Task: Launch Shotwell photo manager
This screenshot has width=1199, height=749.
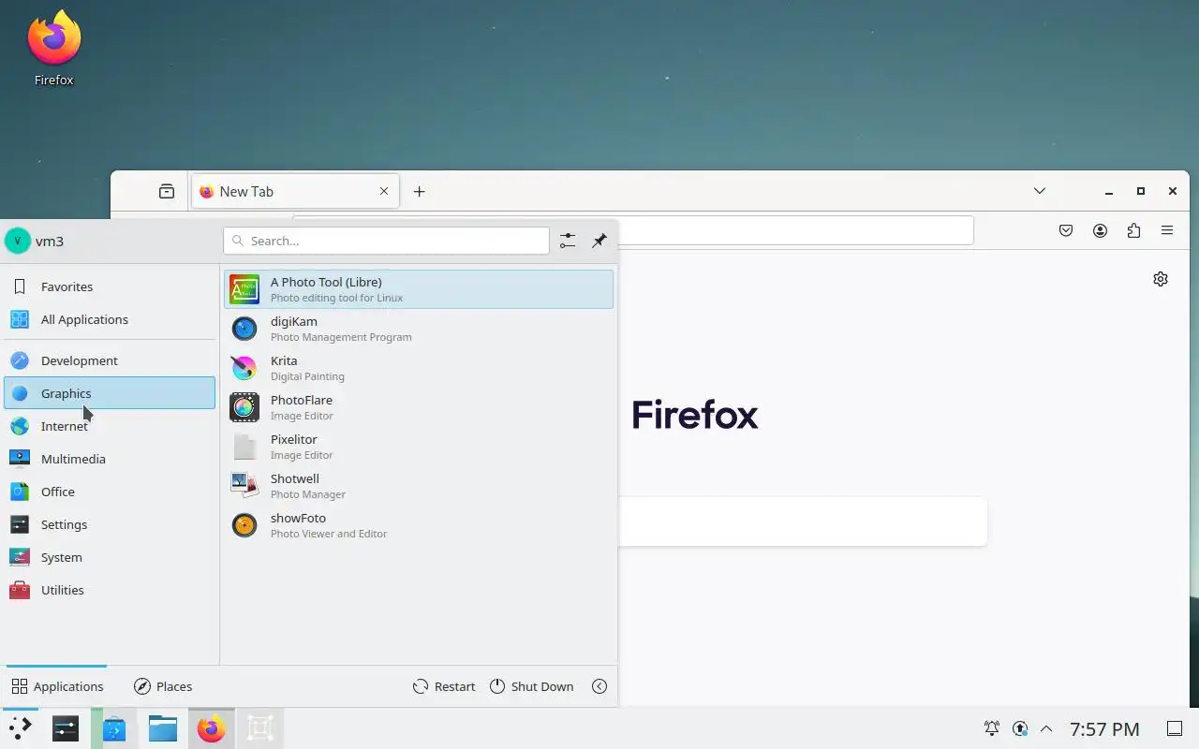Action: pyautogui.click(x=419, y=486)
